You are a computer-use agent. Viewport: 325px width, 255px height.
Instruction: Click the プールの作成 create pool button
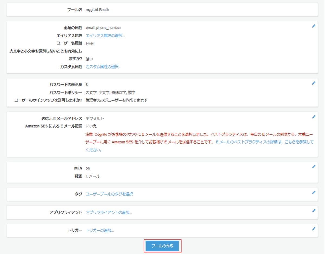162,246
